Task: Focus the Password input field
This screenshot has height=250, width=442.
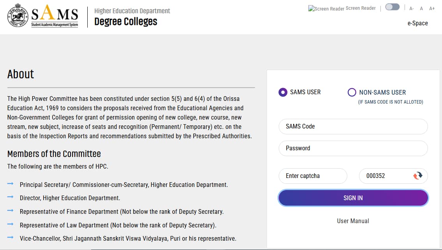Action: coord(353,148)
